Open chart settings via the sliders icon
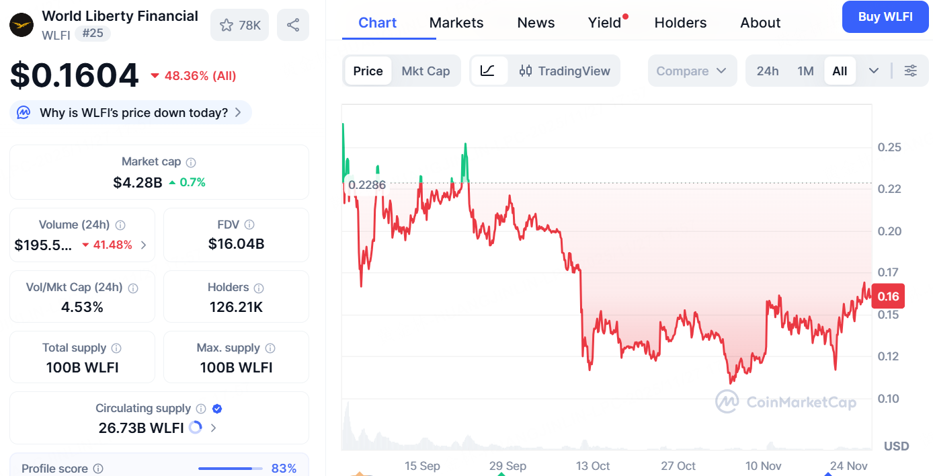 pyautogui.click(x=911, y=70)
